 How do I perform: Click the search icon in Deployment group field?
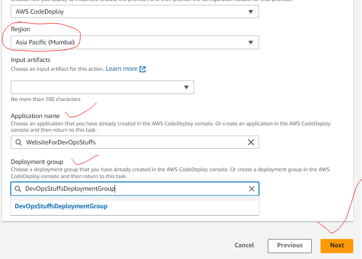[18, 189]
